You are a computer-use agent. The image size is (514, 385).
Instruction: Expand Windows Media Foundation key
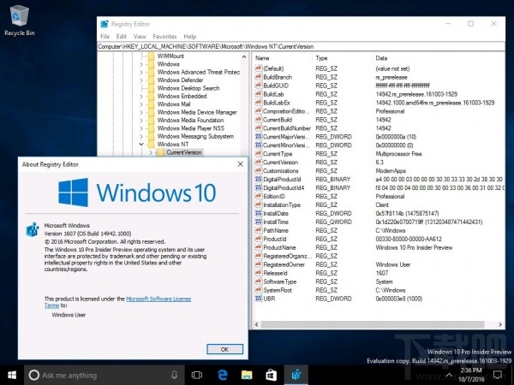coord(141,121)
